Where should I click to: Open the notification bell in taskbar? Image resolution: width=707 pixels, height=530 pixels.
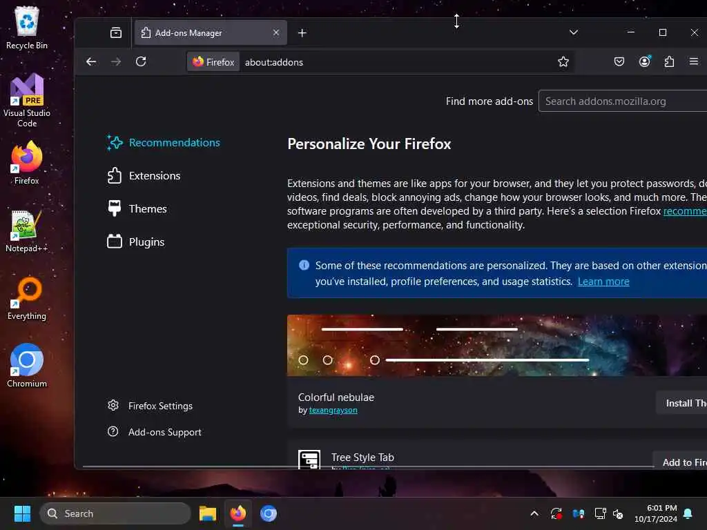(x=688, y=513)
